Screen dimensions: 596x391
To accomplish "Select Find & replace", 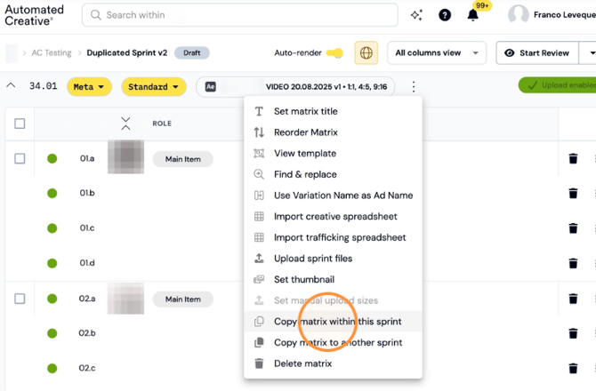I will [333, 174].
